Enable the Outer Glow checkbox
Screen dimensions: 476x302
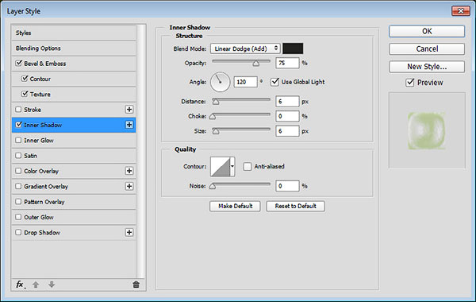tap(18, 217)
